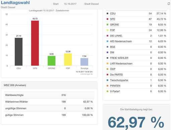Click the red SPD color square
This screenshot has height=130, width=171.
point(107,19)
